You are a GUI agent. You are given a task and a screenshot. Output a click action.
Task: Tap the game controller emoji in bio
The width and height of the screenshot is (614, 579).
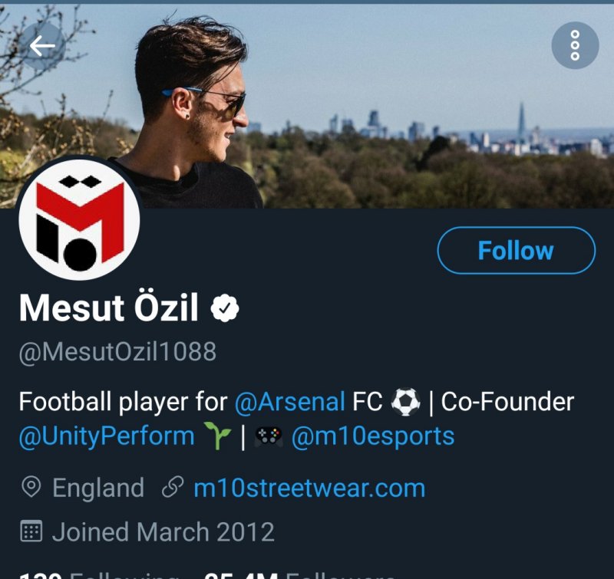click(269, 437)
